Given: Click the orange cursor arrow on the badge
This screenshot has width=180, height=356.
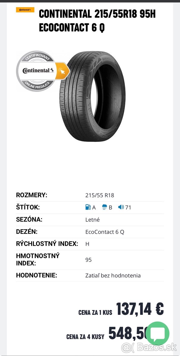Looking at the screenshot, I should (61, 71).
